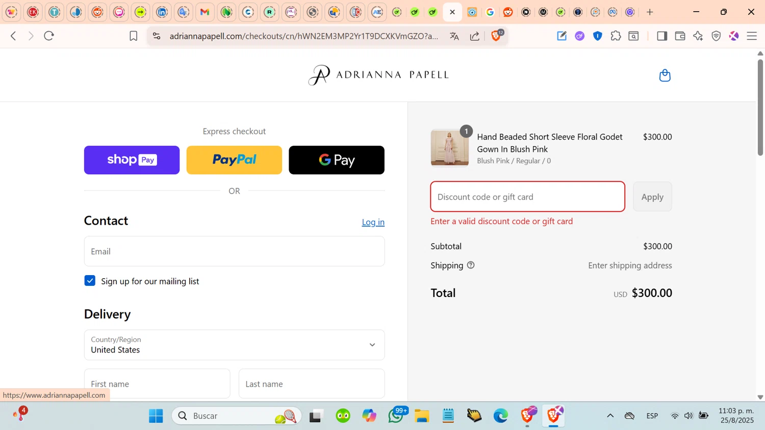Image resolution: width=765 pixels, height=430 pixels.
Task: Pay with Shop Pay button
Action: pos(132,160)
